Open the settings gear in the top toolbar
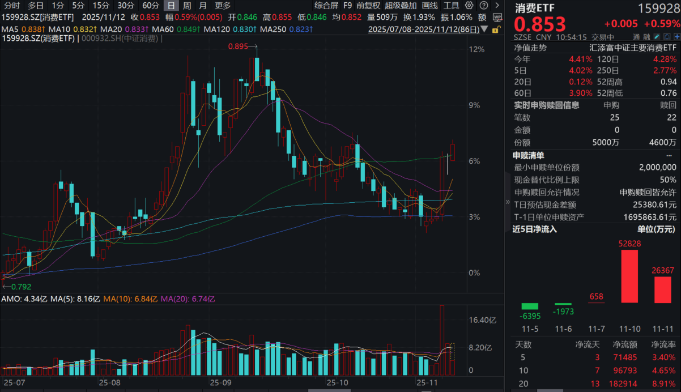 click(x=469, y=6)
